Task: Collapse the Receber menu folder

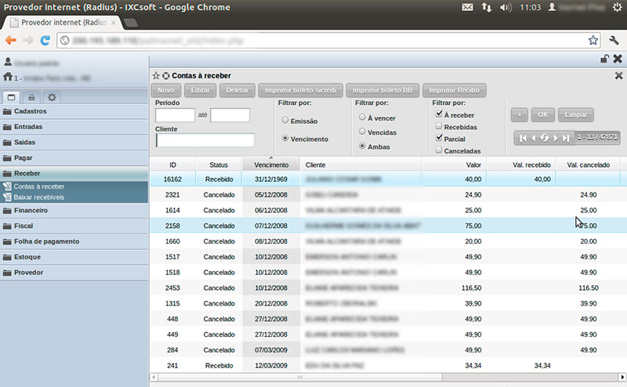Action: coord(74,173)
